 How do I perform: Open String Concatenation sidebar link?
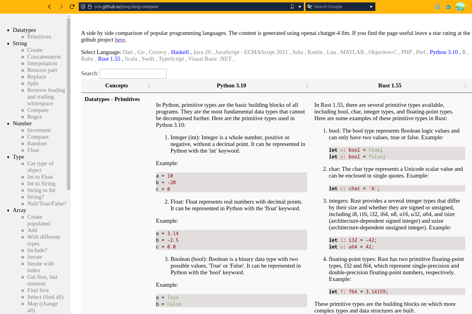click(x=44, y=57)
